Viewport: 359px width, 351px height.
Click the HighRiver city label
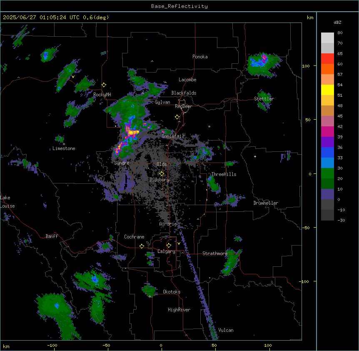[x=179, y=310]
